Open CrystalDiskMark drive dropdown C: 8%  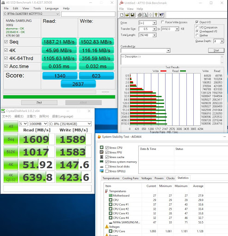pyautogui.click(x=70, y=124)
